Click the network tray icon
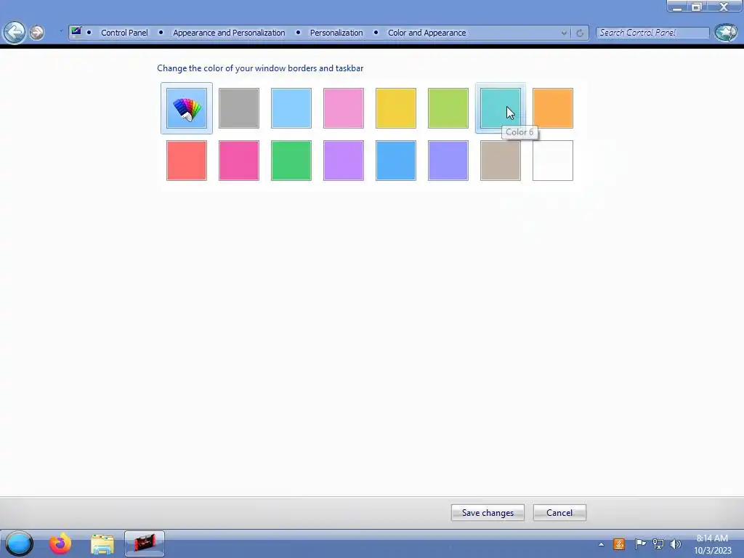Image resolution: width=744 pixels, height=558 pixels. 658,544
